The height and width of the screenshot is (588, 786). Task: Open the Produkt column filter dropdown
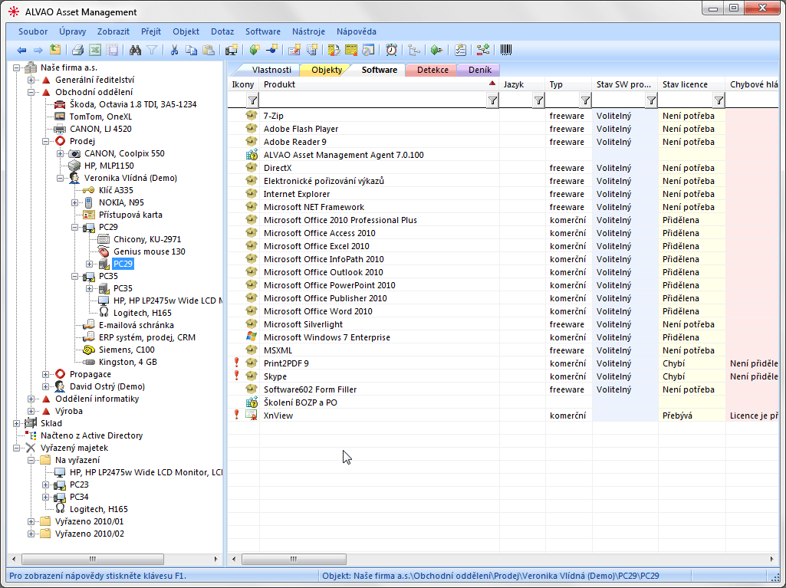coord(493,100)
